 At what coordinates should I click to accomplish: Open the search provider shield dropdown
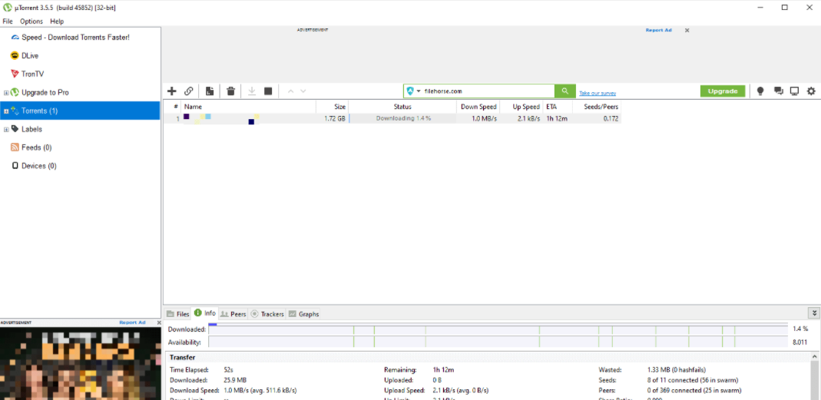pyautogui.click(x=413, y=91)
